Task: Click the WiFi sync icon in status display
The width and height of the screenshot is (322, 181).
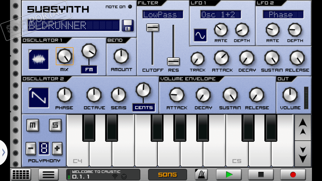Action: click(115, 176)
